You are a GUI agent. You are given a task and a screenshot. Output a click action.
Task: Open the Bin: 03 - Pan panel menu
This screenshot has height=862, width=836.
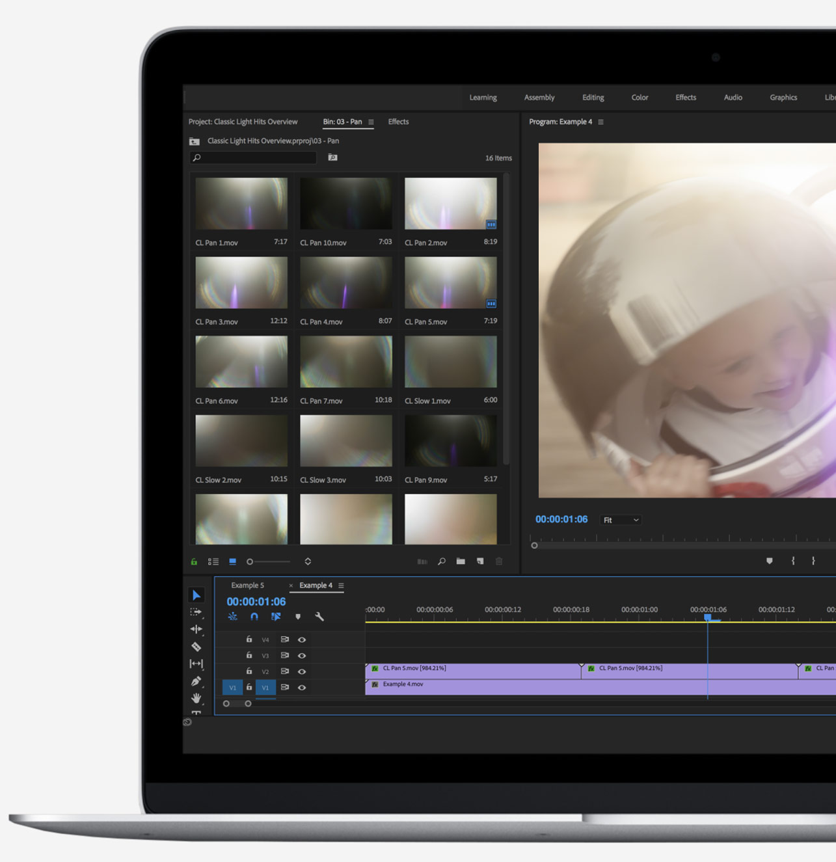[371, 122]
